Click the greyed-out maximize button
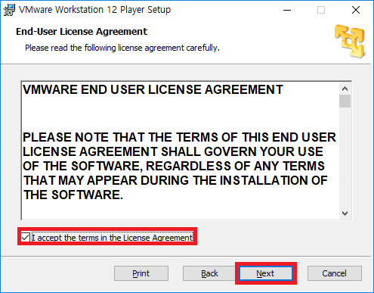 click(321, 10)
